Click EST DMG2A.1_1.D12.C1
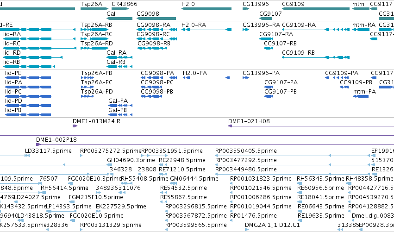The image size is (394, 232). [x=272, y=225]
